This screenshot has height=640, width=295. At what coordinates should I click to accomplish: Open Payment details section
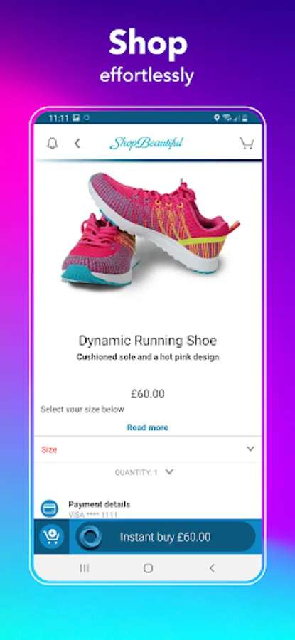[99, 504]
